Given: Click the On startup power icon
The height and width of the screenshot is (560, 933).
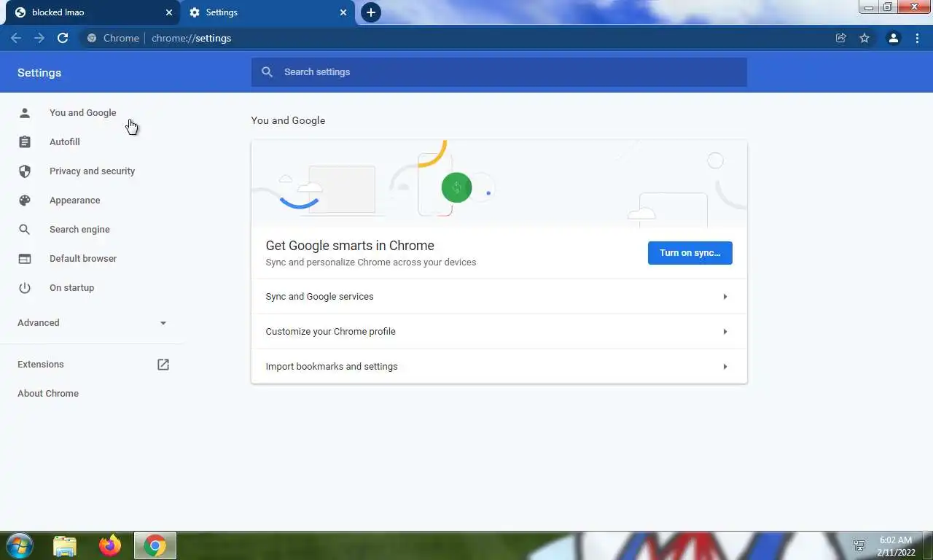Looking at the screenshot, I should (x=25, y=287).
